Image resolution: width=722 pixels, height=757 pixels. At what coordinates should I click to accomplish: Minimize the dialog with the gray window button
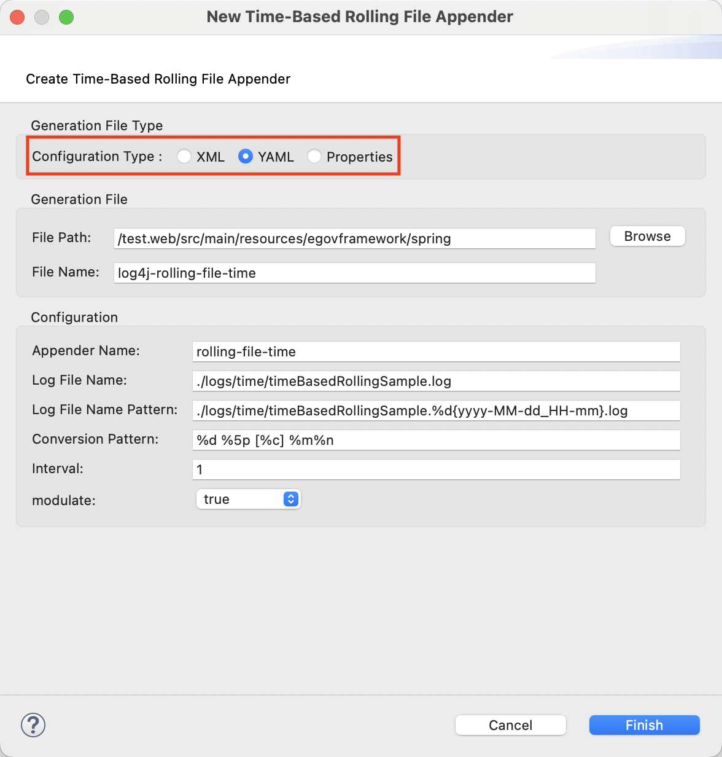pyautogui.click(x=42, y=17)
